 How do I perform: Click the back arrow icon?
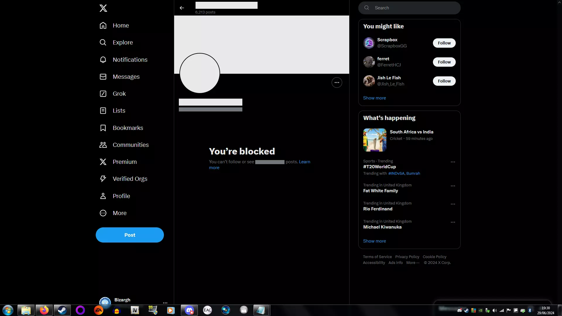182,8
